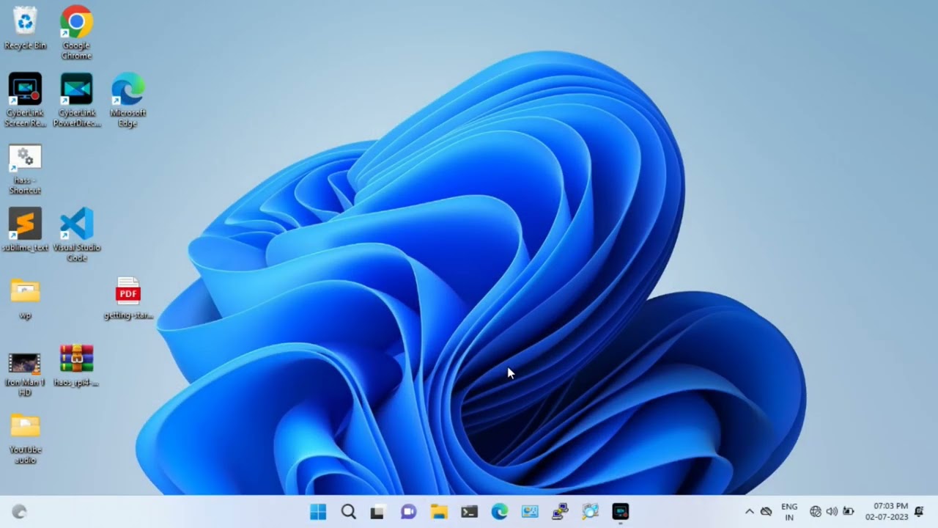The height and width of the screenshot is (528, 938).
Task: Open taskbar Search
Action: [349, 512]
